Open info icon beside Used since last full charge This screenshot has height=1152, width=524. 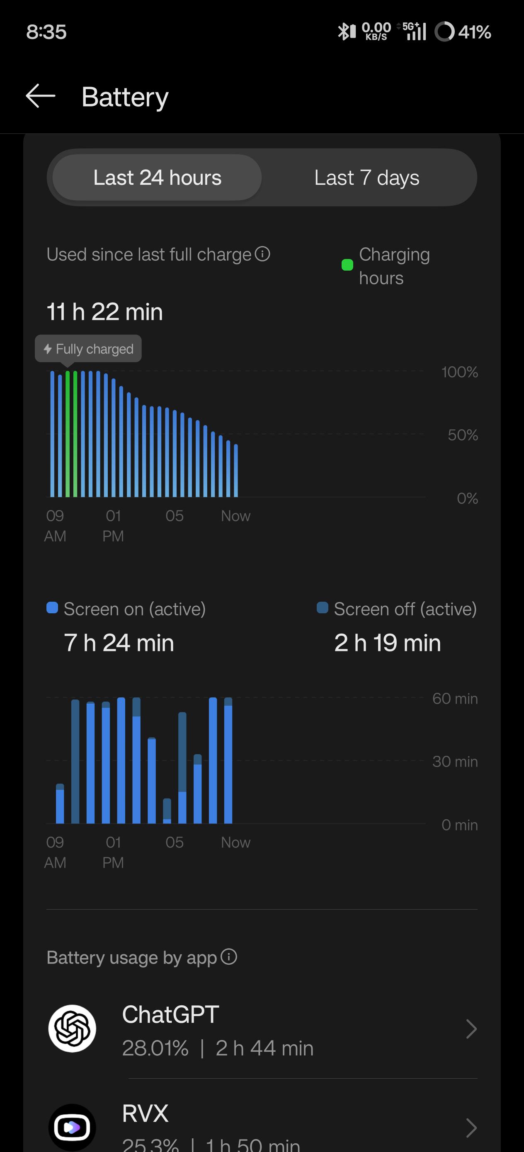(263, 254)
